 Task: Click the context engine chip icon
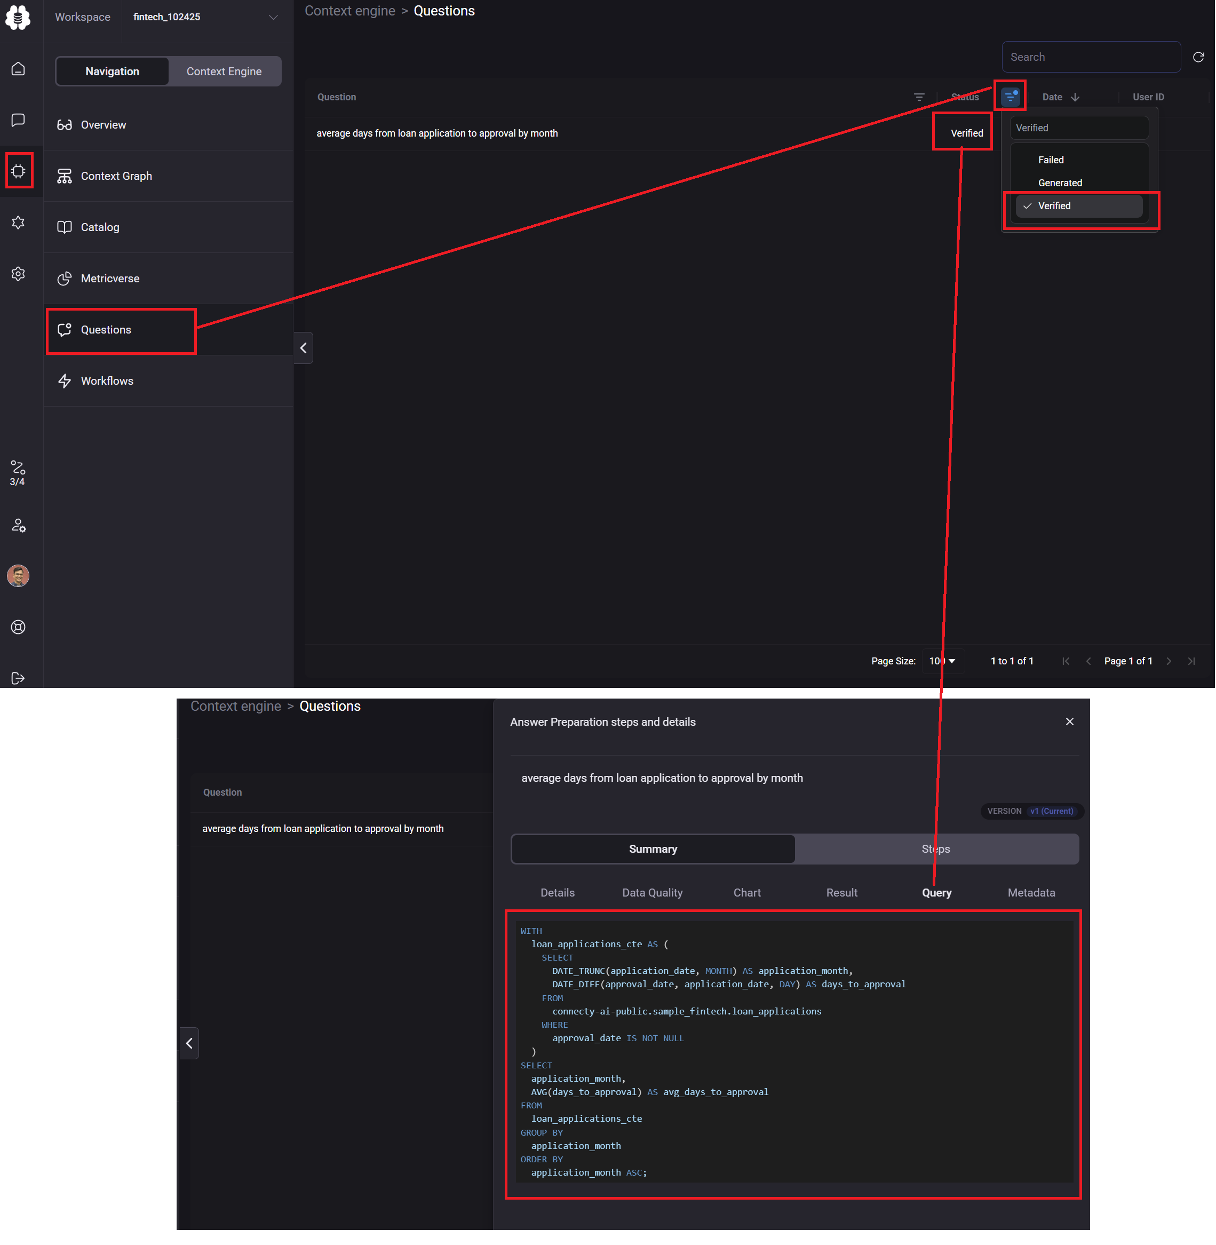19,171
